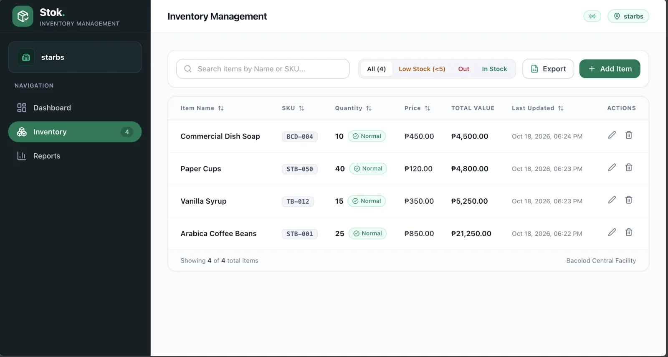The image size is (668, 357).
Task: Edit the Paper Cups row
Action: click(x=612, y=167)
